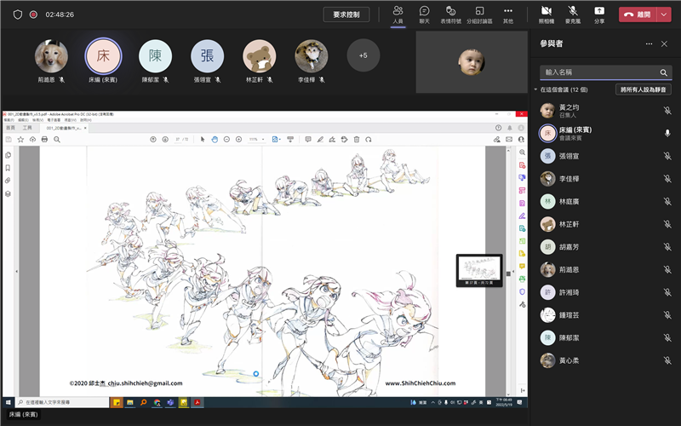681x426 pixels.
Task: Open dropdown arrow next to 離開 button
Action: pos(664,14)
